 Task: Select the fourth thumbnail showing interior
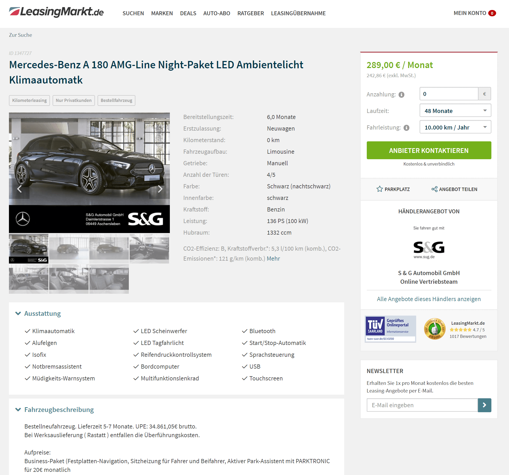pos(149,249)
